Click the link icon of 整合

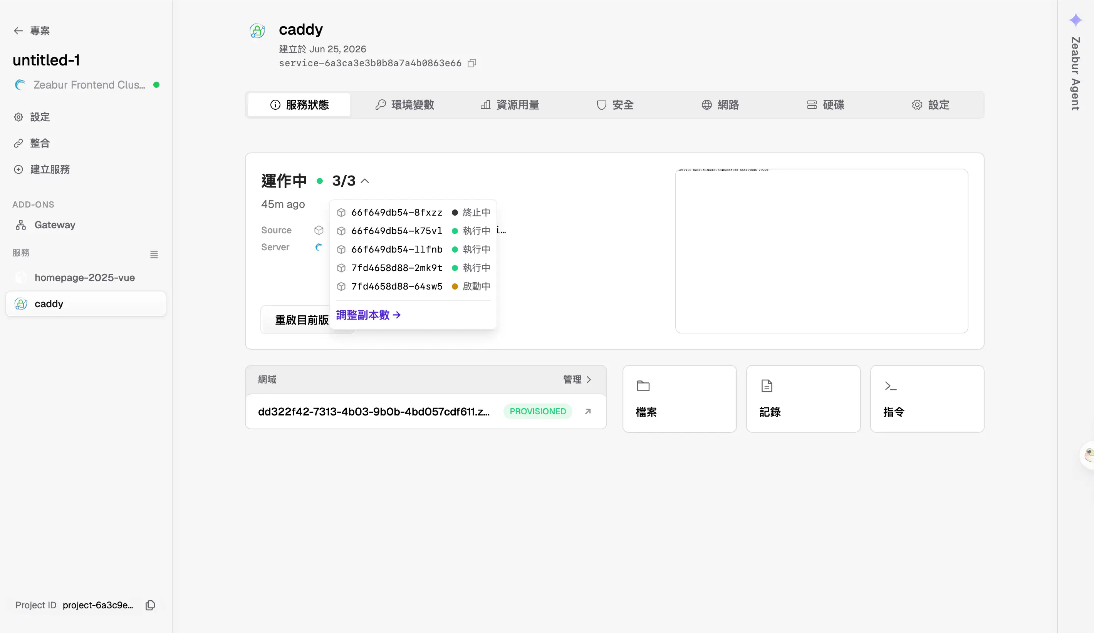(x=18, y=143)
